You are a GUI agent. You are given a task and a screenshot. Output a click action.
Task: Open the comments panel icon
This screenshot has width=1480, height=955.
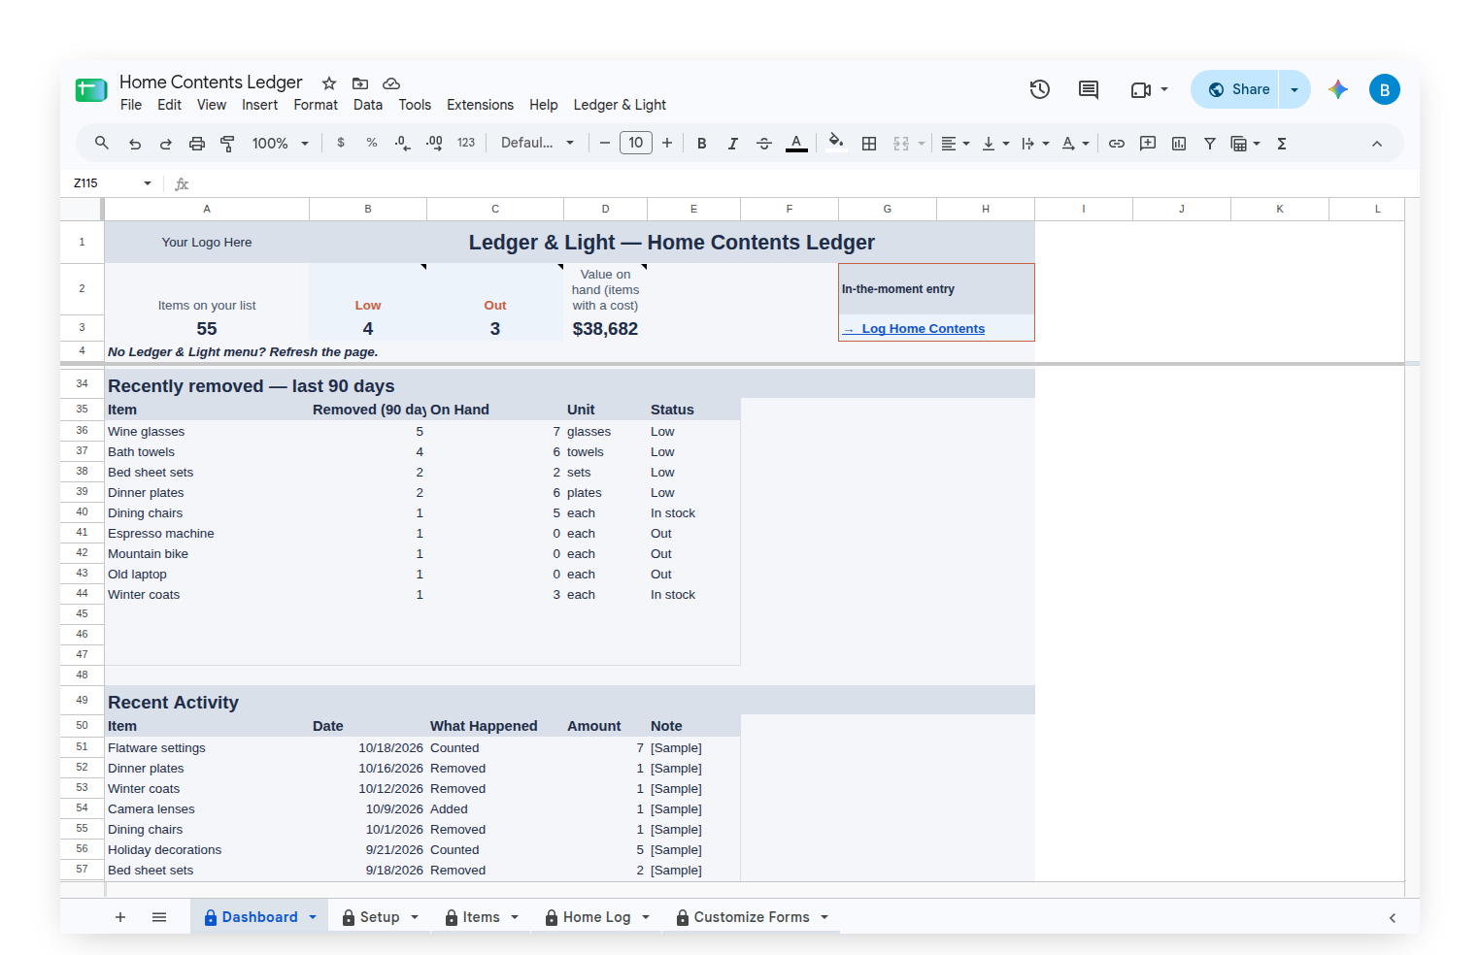tap(1089, 89)
